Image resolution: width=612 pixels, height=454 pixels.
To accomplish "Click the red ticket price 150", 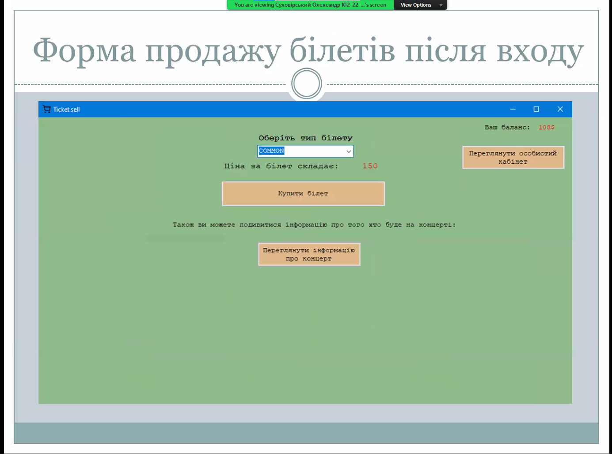I will [x=370, y=166].
